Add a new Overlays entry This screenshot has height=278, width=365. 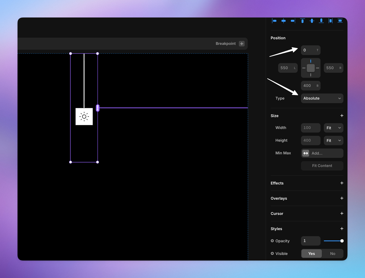tap(342, 198)
